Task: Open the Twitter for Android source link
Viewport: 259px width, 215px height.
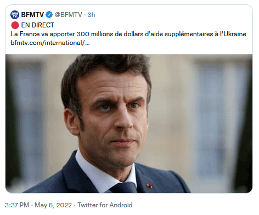Action: [105, 205]
